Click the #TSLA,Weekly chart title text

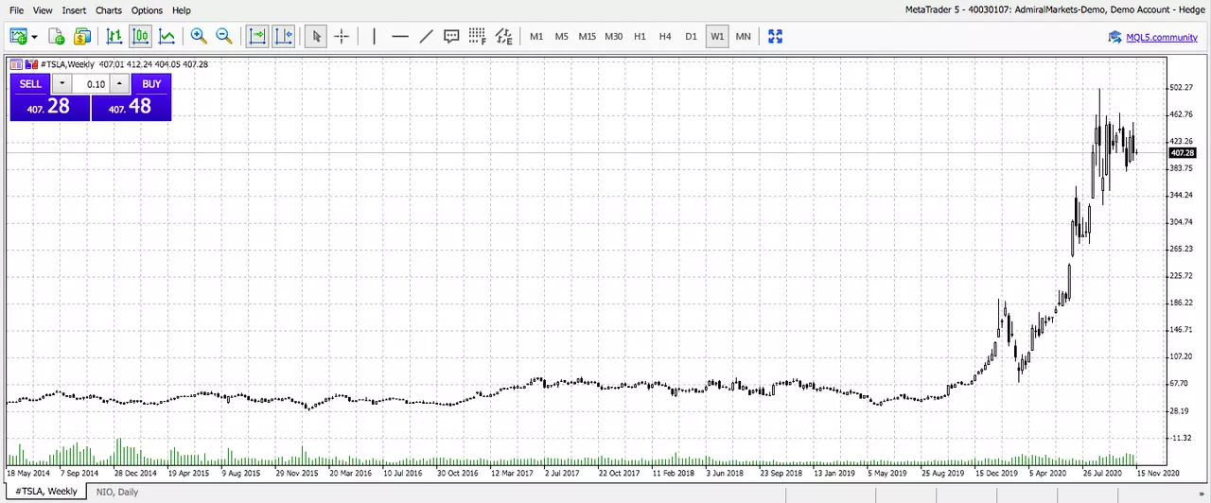(67, 64)
